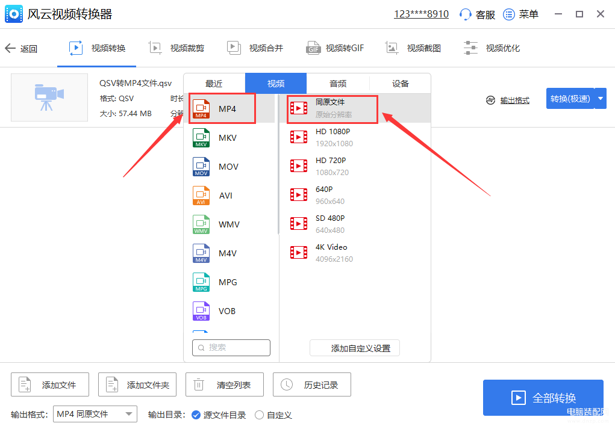Click the format list scrollbar
The height and width of the screenshot is (429, 615).
[278, 164]
